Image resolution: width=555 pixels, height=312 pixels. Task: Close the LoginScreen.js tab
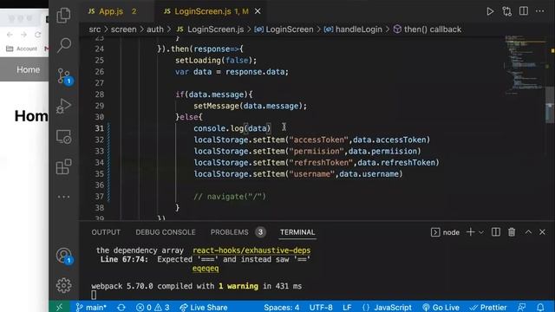click(x=258, y=11)
